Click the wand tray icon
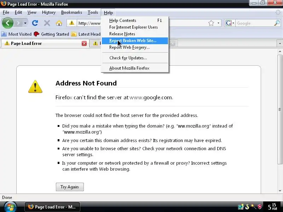The height and width of the screenshot is (212, 283). pos(253,207)
